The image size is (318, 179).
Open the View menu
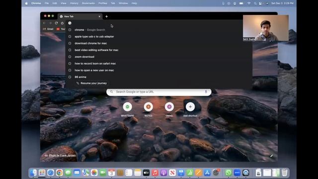(x=64, y=3)
